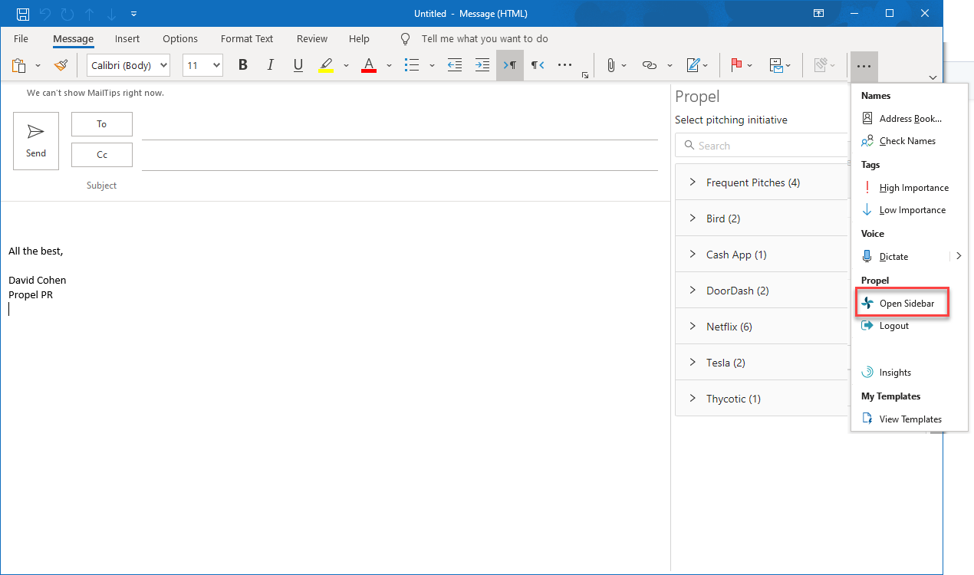Image resolution: width=974 pixels, height=575 pixels.
Task: Click the To recipients button
Action: click(x=102, y=124)
